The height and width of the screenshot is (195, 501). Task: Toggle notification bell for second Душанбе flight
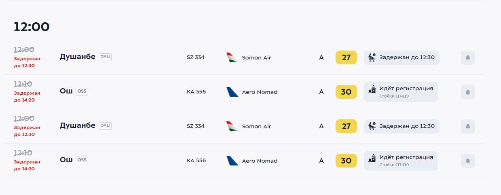click(468, 126)
